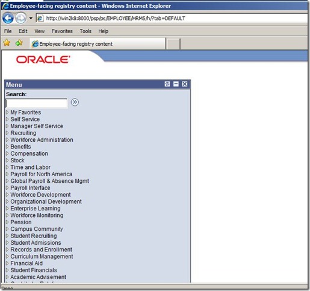Expand the Workforce Administration triangle
310x291 pixels.
[7, 139]
